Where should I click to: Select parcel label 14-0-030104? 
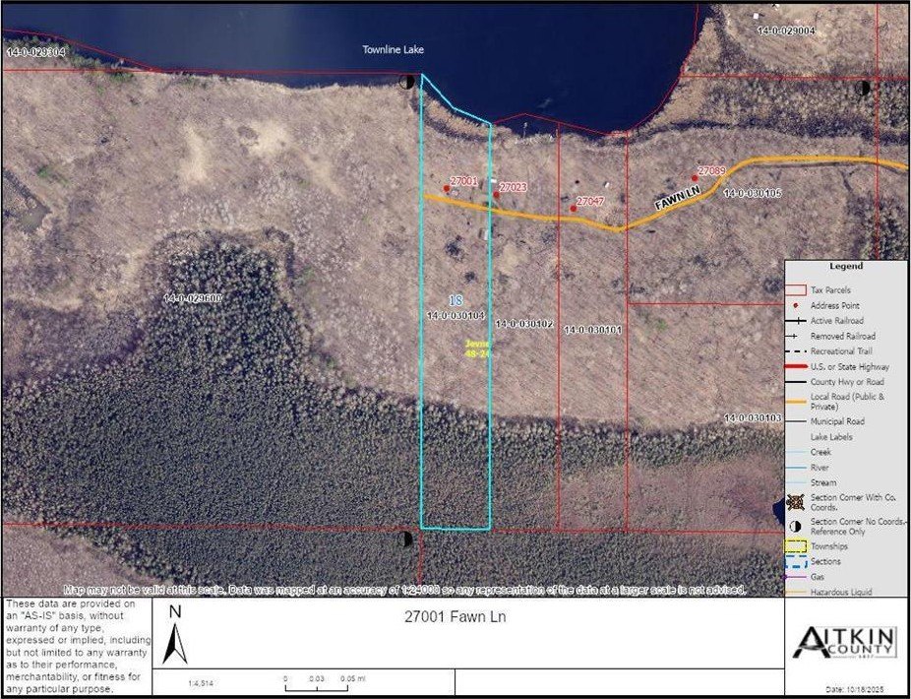coord(457,316)
